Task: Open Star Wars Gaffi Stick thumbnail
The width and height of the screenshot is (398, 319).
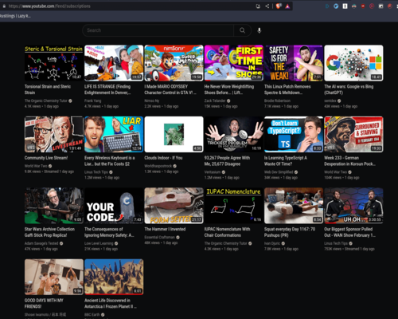Action: 54,206
